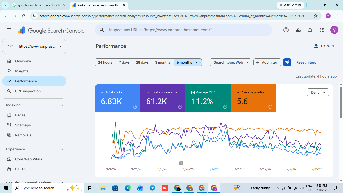
Task: Open Microsoft Edge from the taskbar
Action: pos(128,188)
